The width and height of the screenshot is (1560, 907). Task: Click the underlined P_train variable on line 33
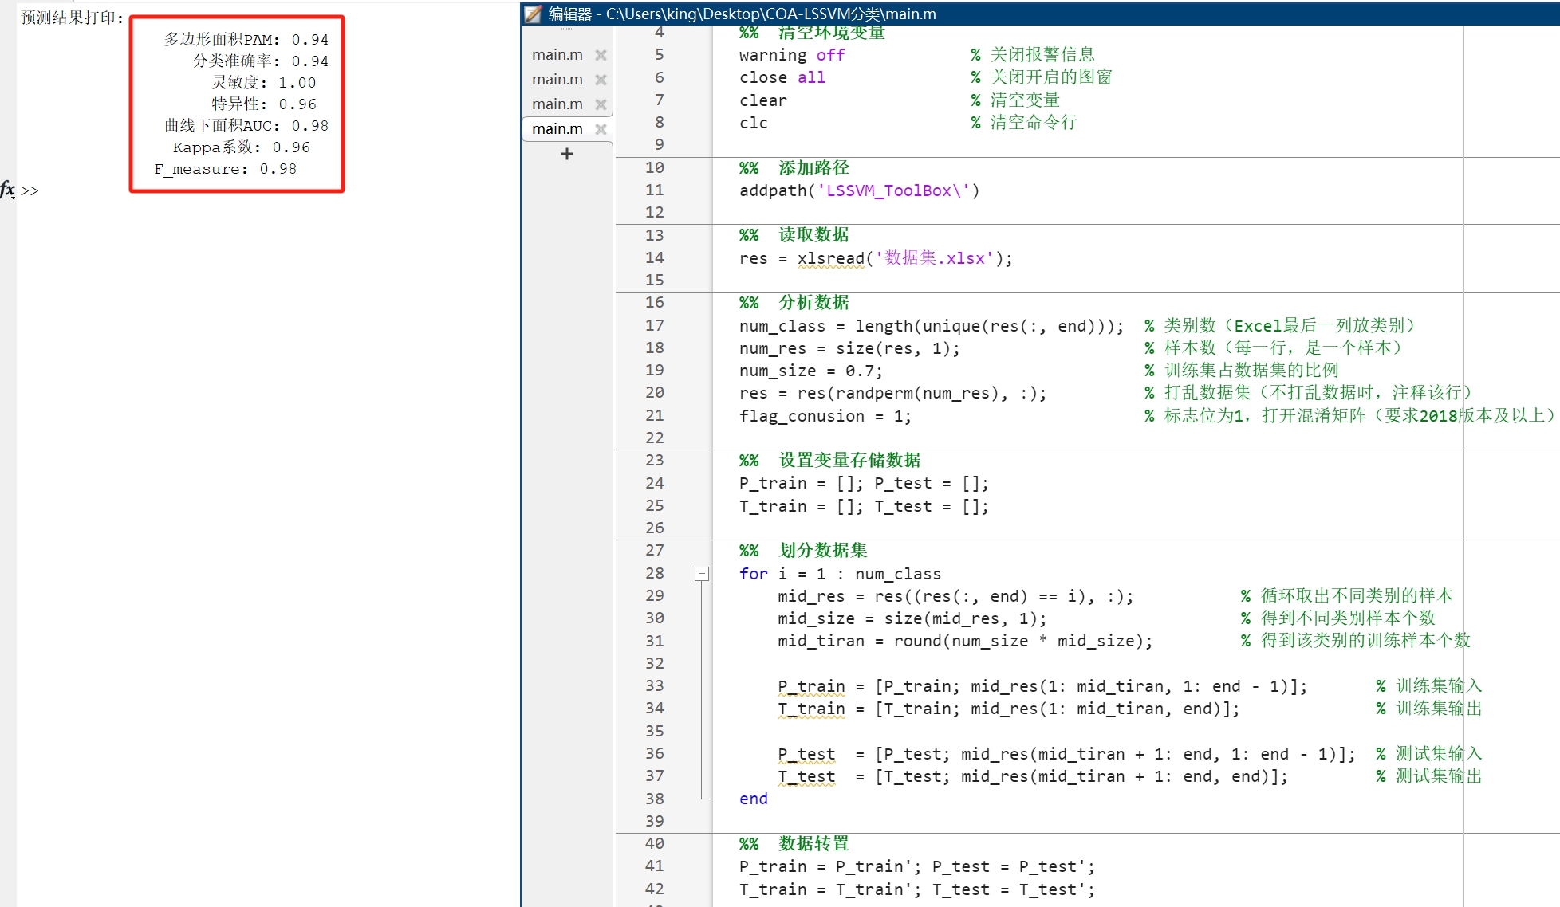pos(810,686)
